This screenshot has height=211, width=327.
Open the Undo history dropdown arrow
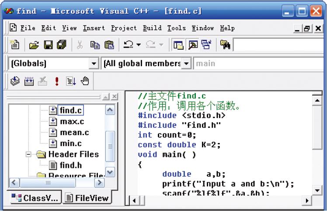[x=139, y=44]
